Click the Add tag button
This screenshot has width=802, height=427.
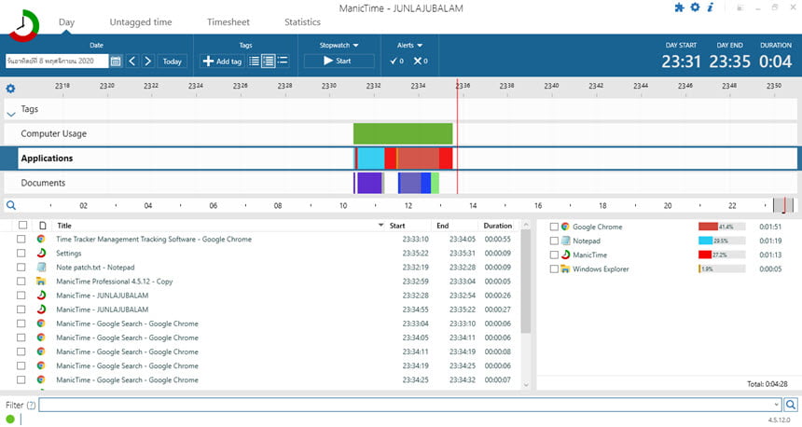tap(222, 62)
